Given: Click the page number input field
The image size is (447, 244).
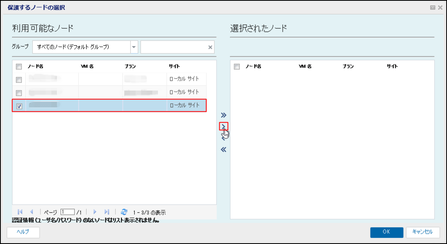Looking at the screenshot, I should pos(68,212).
